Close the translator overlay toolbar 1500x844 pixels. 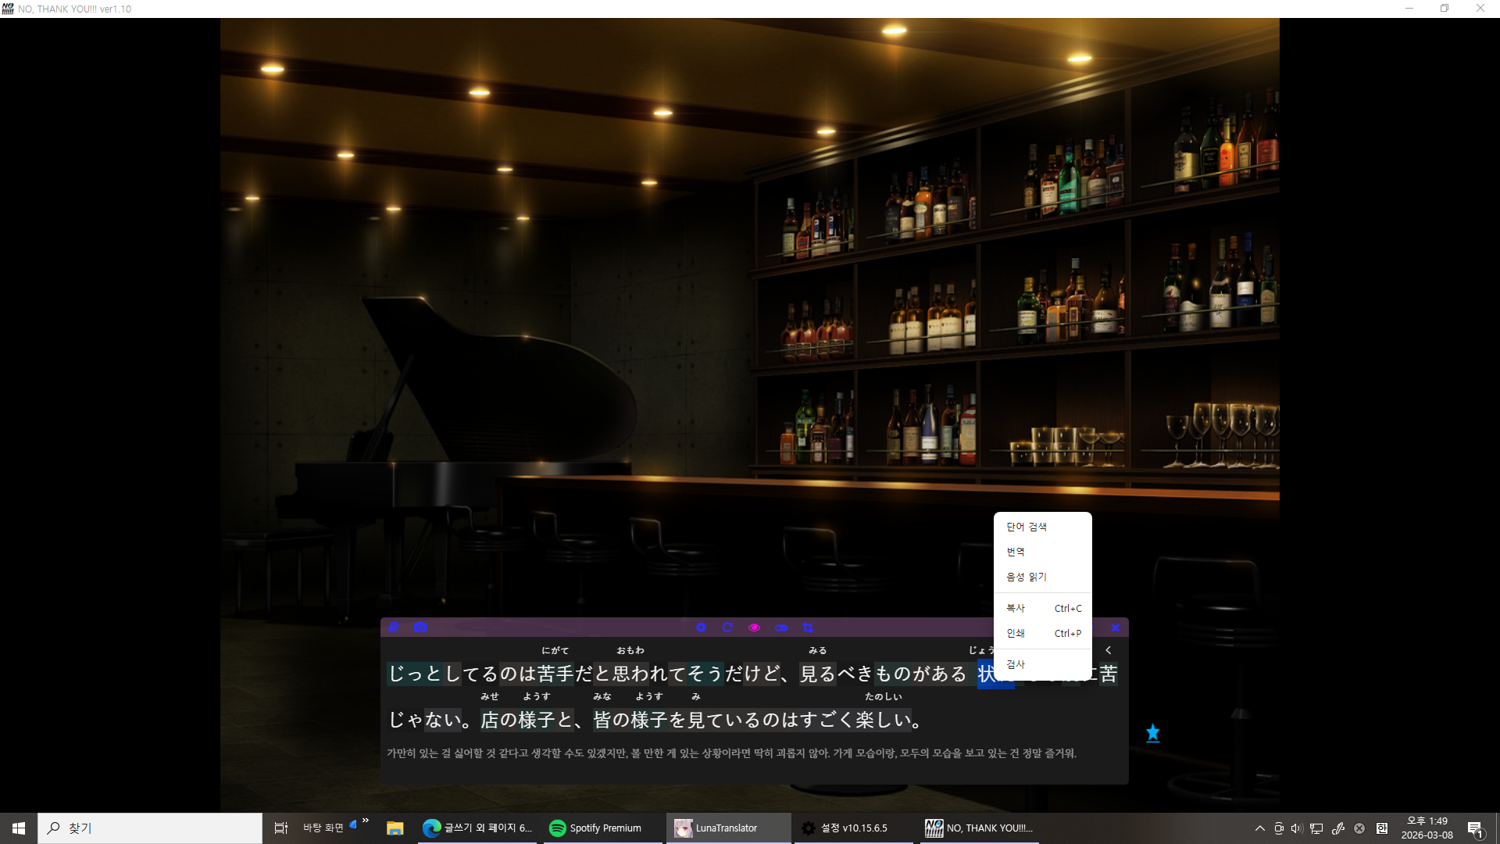[1116, 628]
